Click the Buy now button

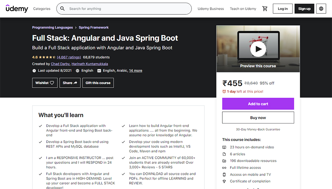point(258,118)
